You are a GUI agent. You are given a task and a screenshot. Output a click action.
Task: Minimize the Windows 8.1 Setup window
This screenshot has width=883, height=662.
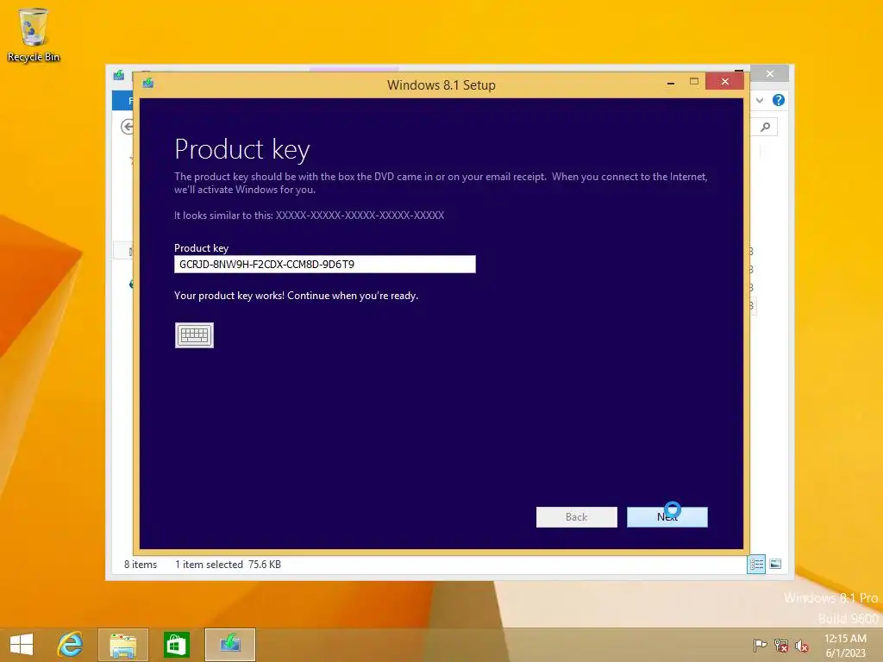671,82
